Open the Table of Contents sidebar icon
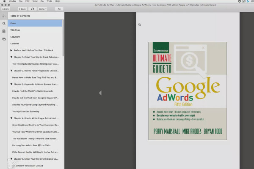Screen dimensions: 254x169 pos(4,16)
